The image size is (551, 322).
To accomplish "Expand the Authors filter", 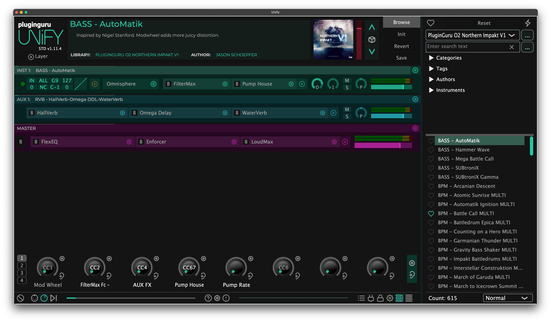I will pos(442,79).
